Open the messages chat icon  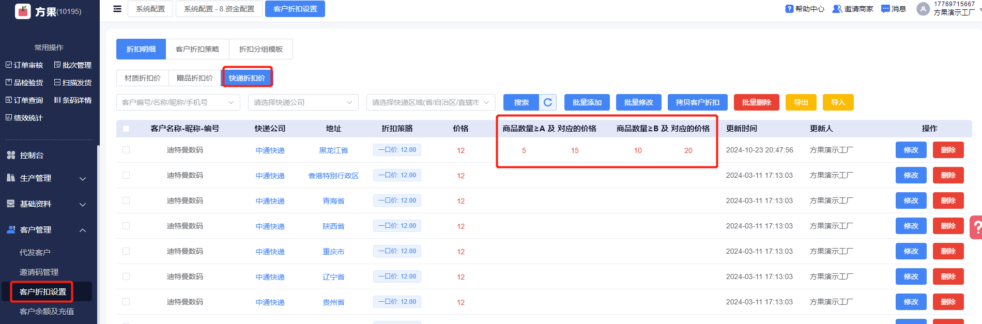tap(885, 9)
